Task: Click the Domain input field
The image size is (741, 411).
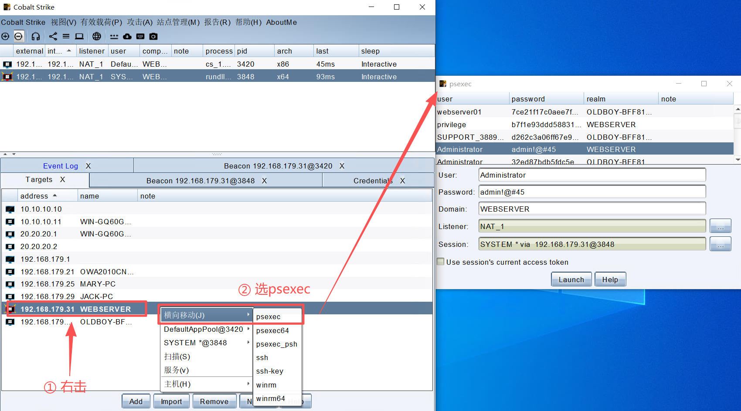Action: [x=592, y=209]
